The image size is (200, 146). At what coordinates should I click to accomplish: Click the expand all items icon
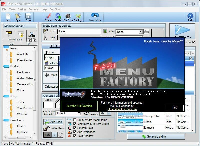[29, 40]
